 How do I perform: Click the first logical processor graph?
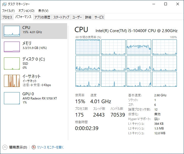(x=88, y=47)
